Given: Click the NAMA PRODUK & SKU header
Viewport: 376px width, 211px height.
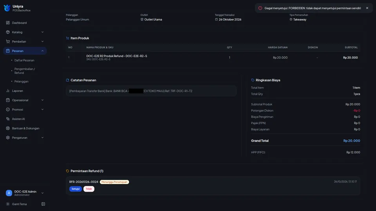Looking at the screenshot, I should (100, 47).
